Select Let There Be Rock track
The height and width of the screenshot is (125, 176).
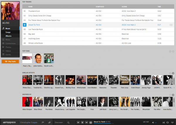point(98,29)
